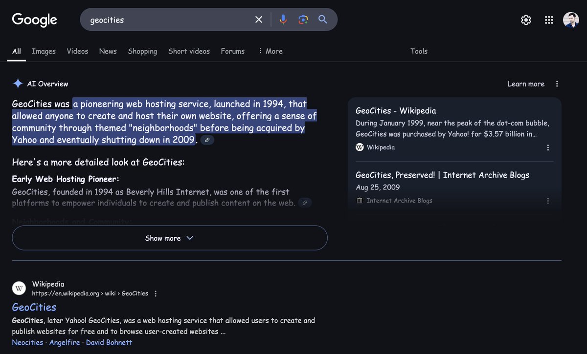The width and height of the screenshot is (587, 354).
Task: Click 'Here's a more detailed look' text
Action: [x=98, y=163]
